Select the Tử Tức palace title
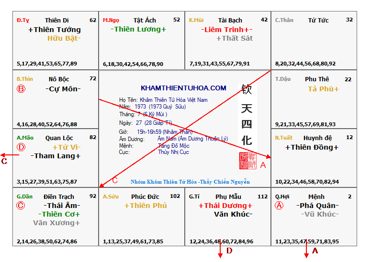The height and width of the screenshot is (262, 371). tap(318, 20)
